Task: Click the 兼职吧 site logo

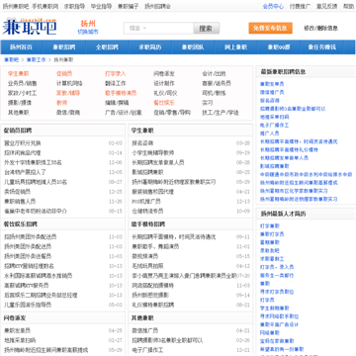Action: (x=30, y=26)
